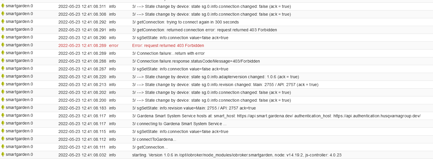This screenshot has height=159, width=433.
Task: Click the leaf icon of the 'adapterversion changed' row
Action: click(x=3, y=76)
